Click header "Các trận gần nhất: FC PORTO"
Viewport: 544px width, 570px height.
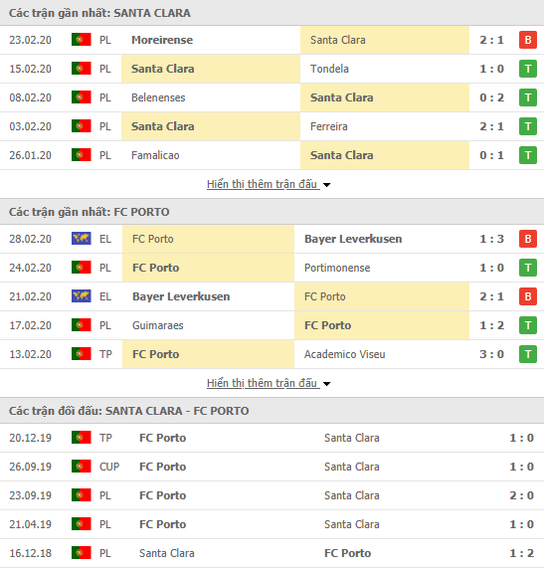[x=90, y=212]
